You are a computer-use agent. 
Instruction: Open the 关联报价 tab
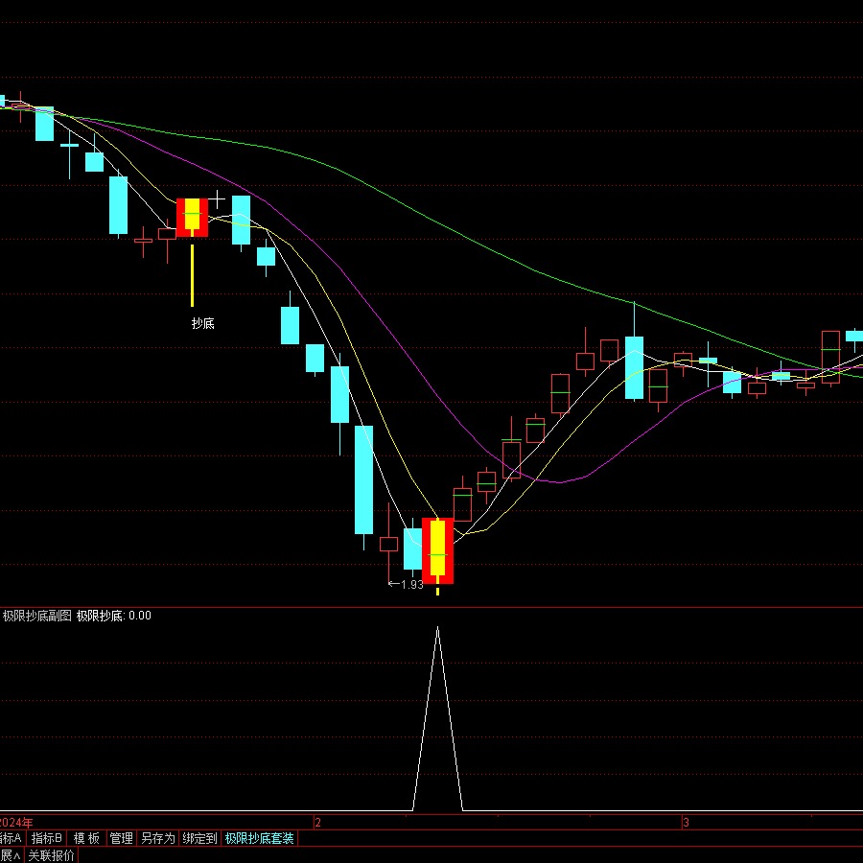[51, 855]
